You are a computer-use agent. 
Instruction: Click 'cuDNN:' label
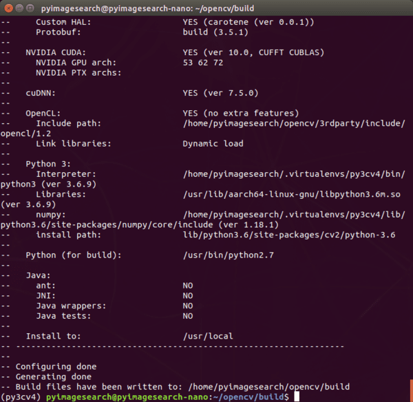click(41, 93)
